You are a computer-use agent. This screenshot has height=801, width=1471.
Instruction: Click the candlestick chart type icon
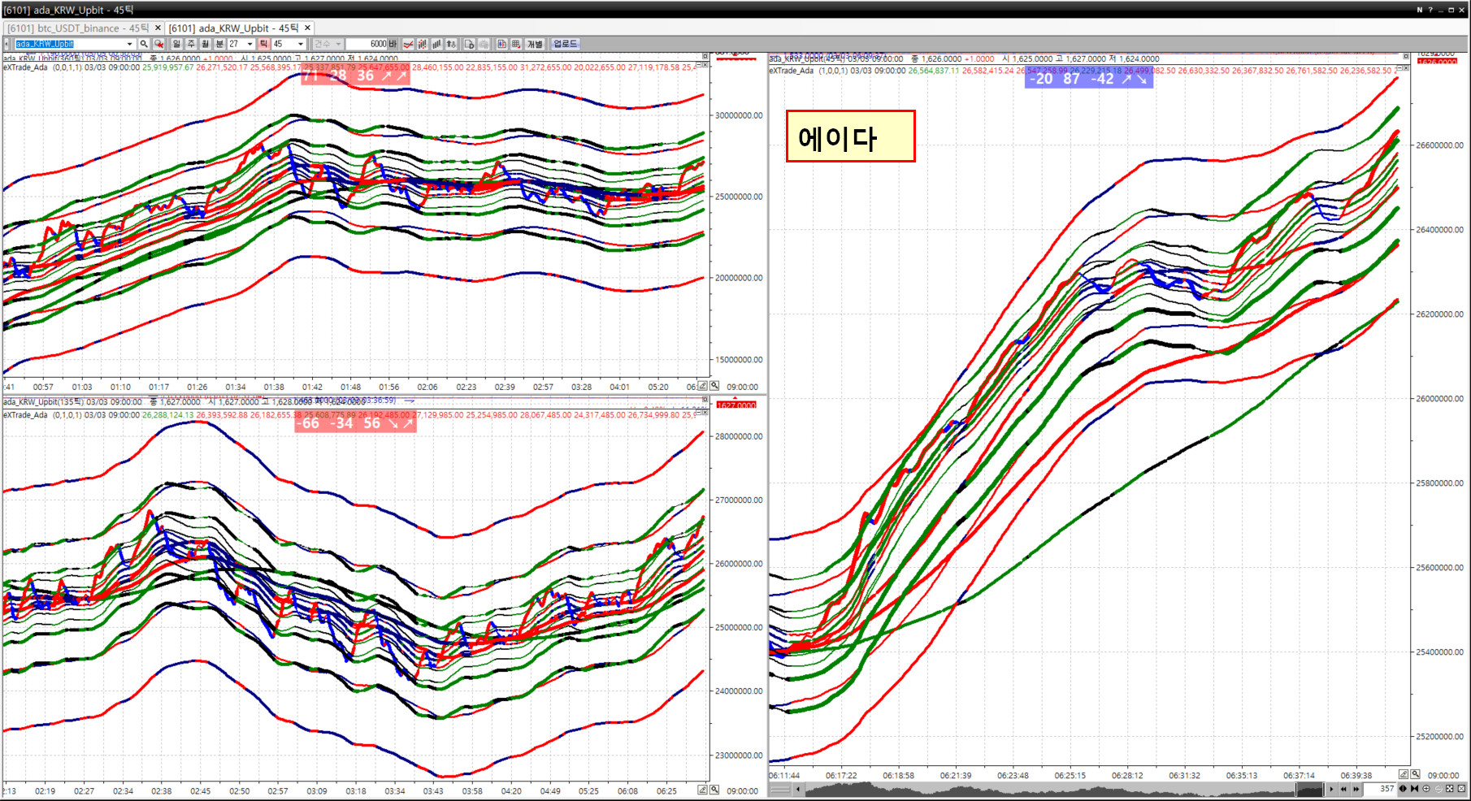[422, 44]
